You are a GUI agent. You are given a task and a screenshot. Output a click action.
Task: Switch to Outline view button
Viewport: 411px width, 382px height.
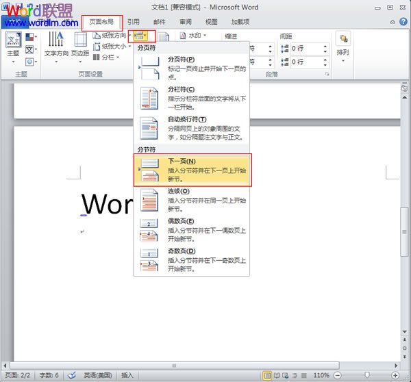pos(295,375)
